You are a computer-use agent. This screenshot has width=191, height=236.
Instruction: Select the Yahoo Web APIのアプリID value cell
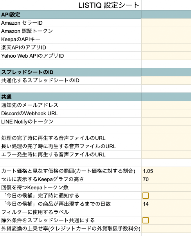coord(166,56)
